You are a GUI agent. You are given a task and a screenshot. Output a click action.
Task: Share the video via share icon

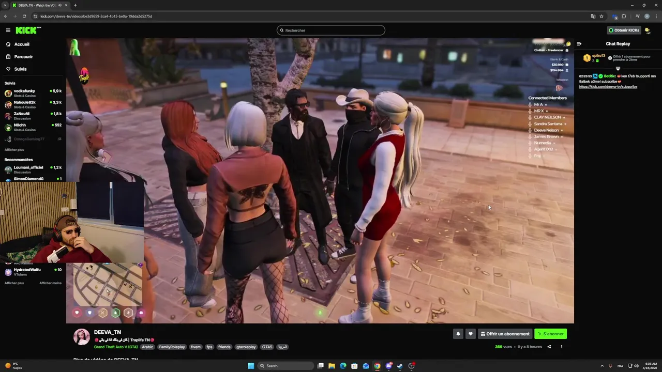549,347
